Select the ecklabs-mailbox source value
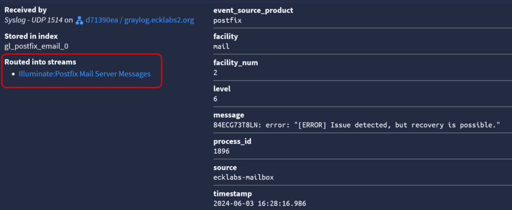The width and height of the screenshot is (512, 210). coord(243,178)
